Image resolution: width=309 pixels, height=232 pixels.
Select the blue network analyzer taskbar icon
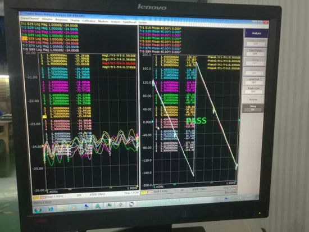(86, 207)
